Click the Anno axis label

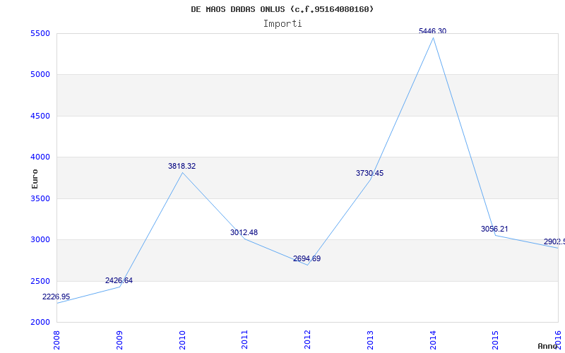pyautogui.click(x=548, y=346)
